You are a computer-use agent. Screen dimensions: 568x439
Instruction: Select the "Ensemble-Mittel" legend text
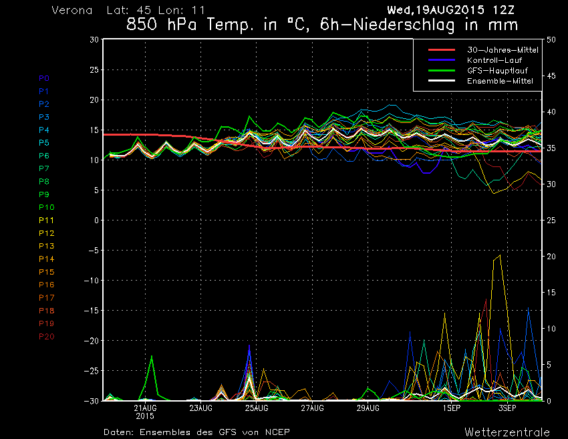click(x=501, y=81)
